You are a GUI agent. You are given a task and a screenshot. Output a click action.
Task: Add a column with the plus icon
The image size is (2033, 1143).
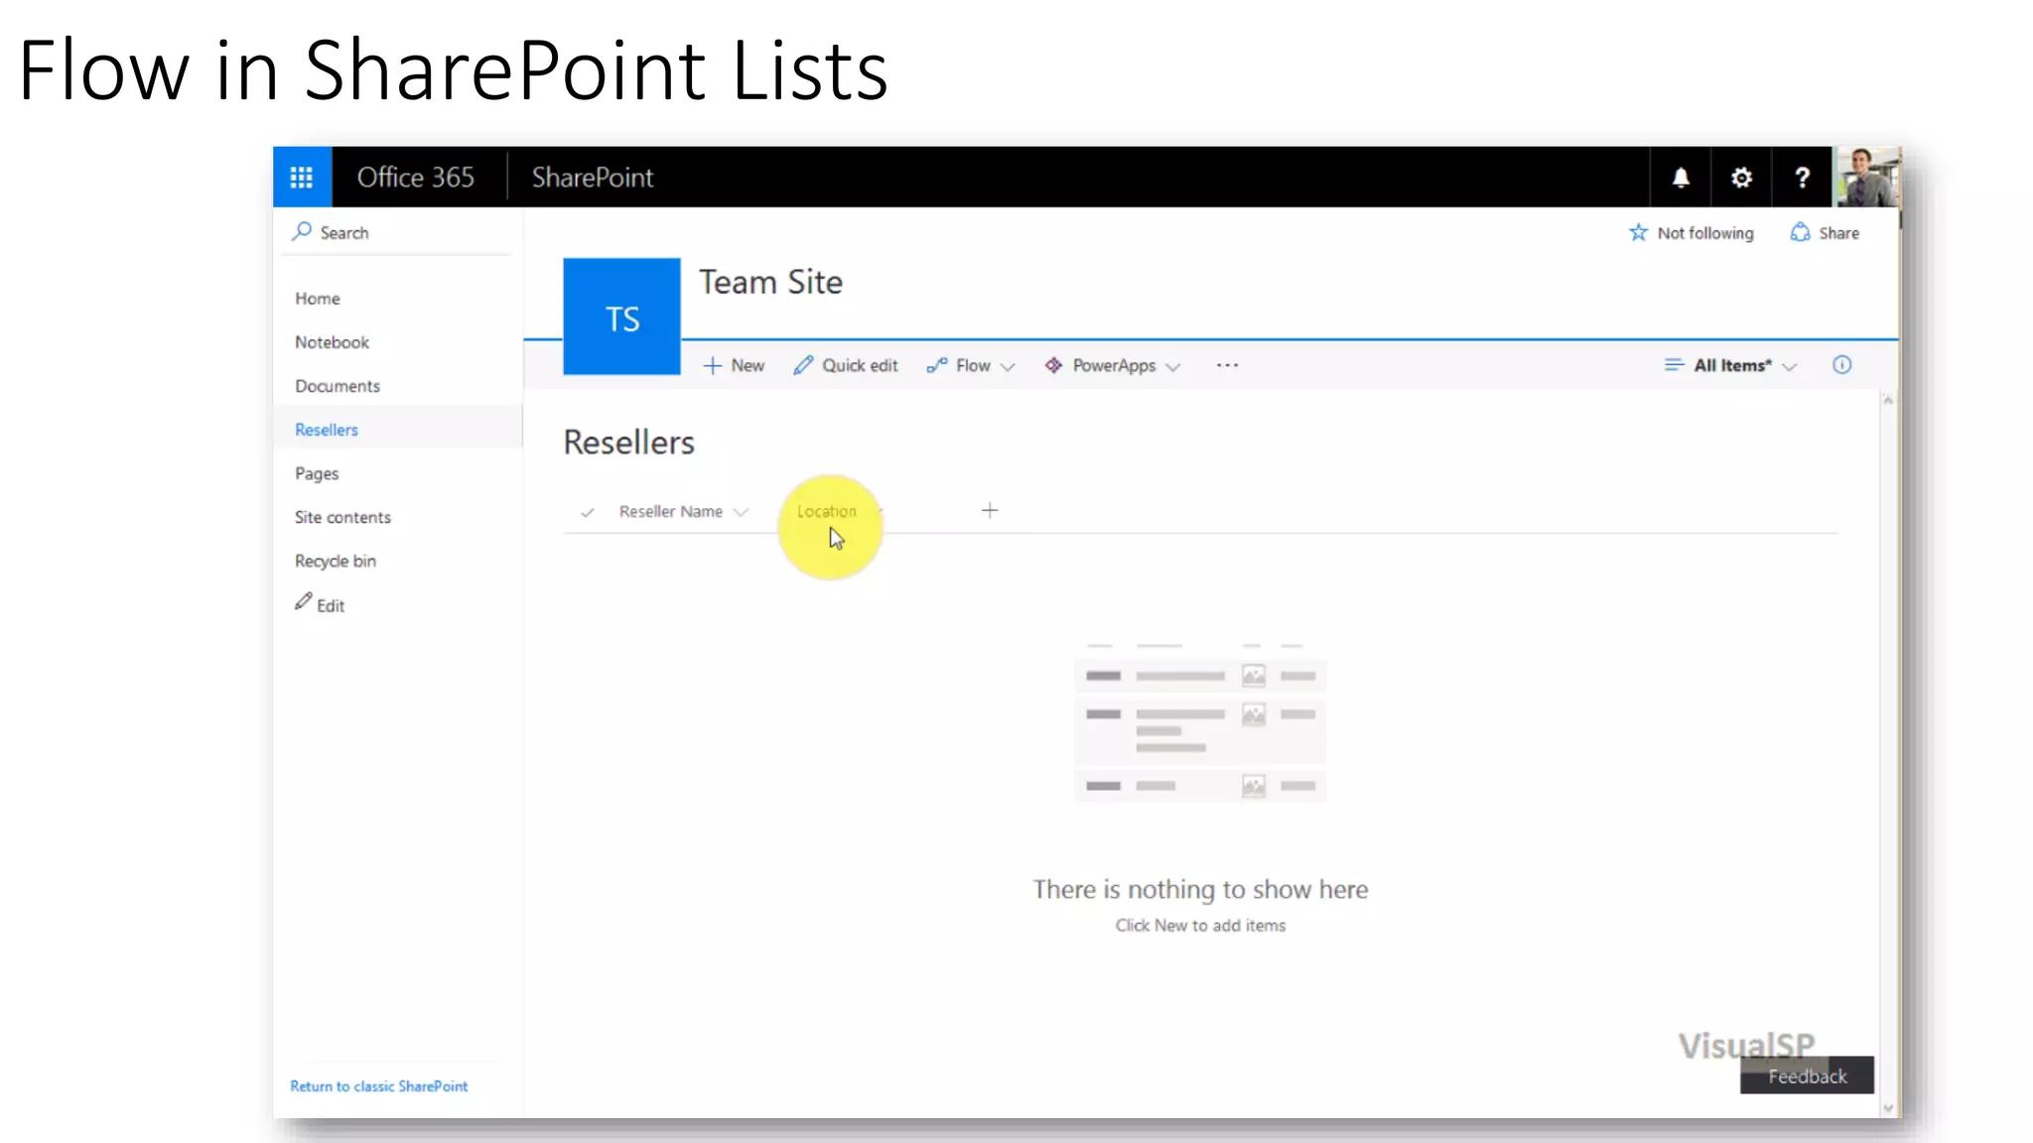point(990,510)
